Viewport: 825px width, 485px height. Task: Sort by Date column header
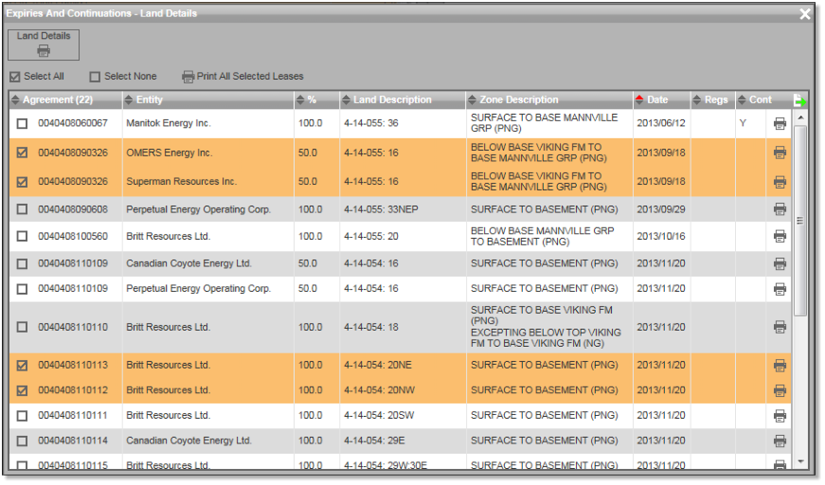pyautogui.click(x=662, y=100)
